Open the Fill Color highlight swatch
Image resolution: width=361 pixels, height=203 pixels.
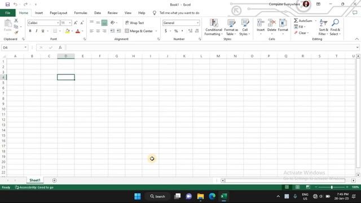(67, 31)
